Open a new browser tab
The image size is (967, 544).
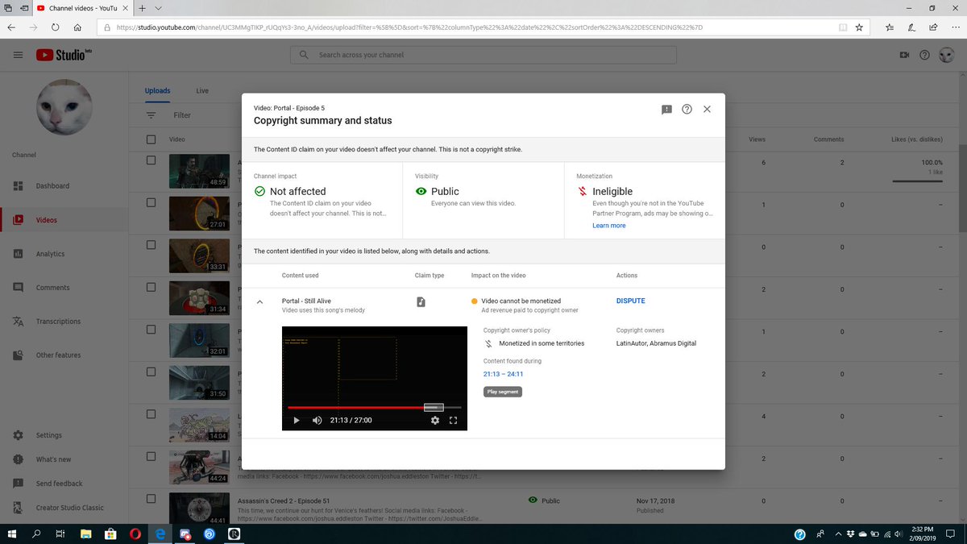tap(143, 8)
